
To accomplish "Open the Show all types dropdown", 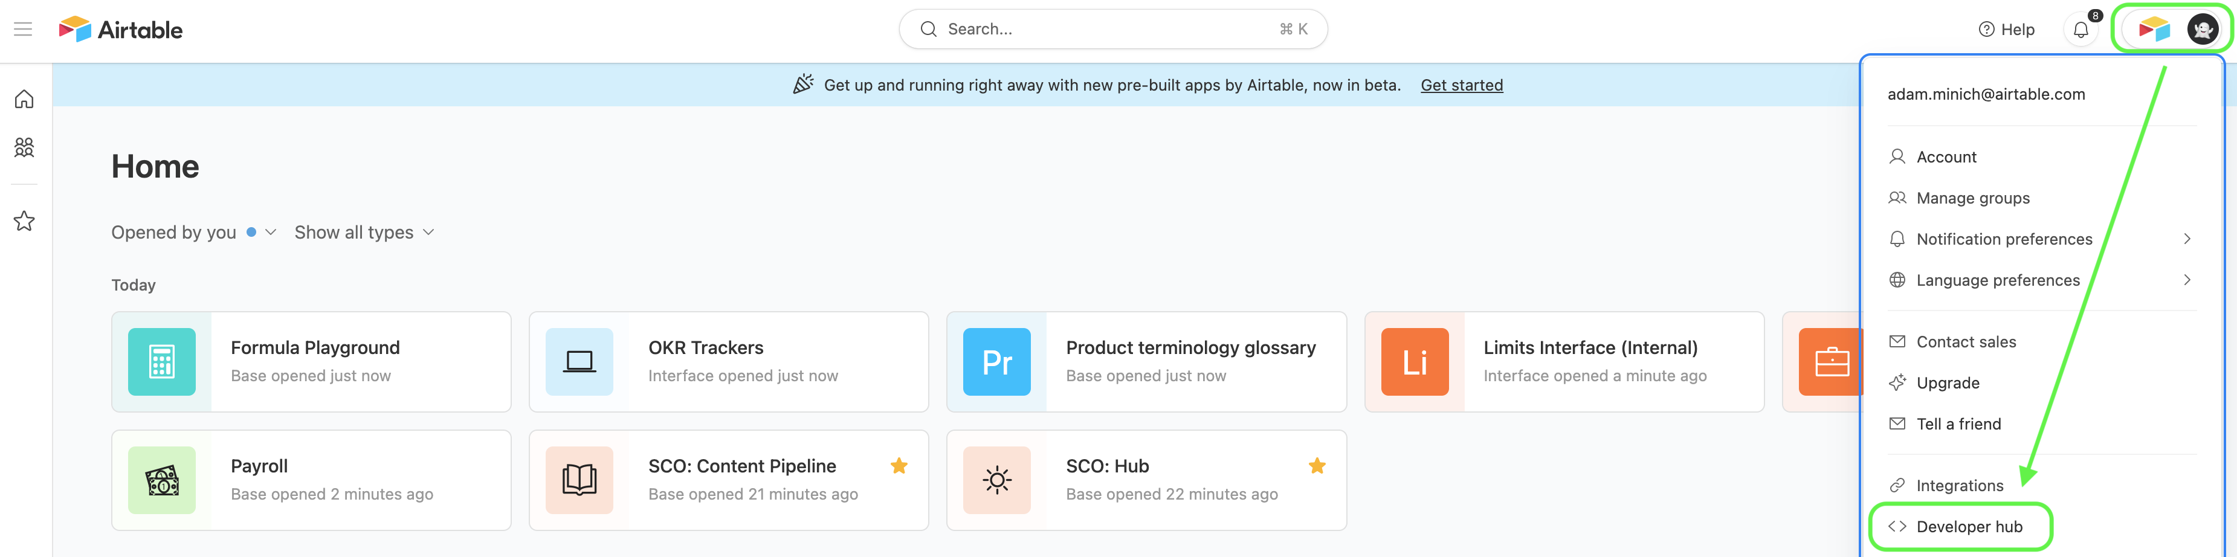I will (364, 231).
